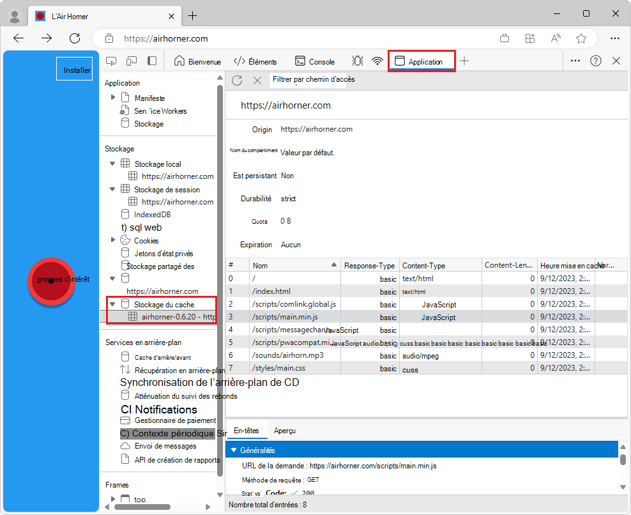Image resolution: width=631 pixels, height=515 pixels.
Task: Select the /scripts/main.min.js row
Action: click(426, 317)
